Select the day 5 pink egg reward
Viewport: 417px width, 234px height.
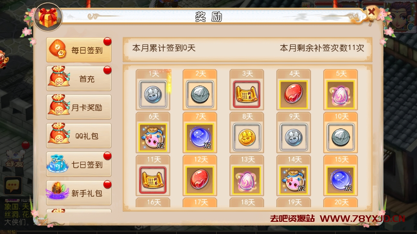[340, 94]
